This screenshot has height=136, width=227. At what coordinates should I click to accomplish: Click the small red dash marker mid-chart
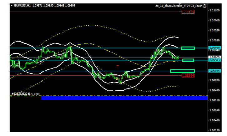[x=118, y=66]
